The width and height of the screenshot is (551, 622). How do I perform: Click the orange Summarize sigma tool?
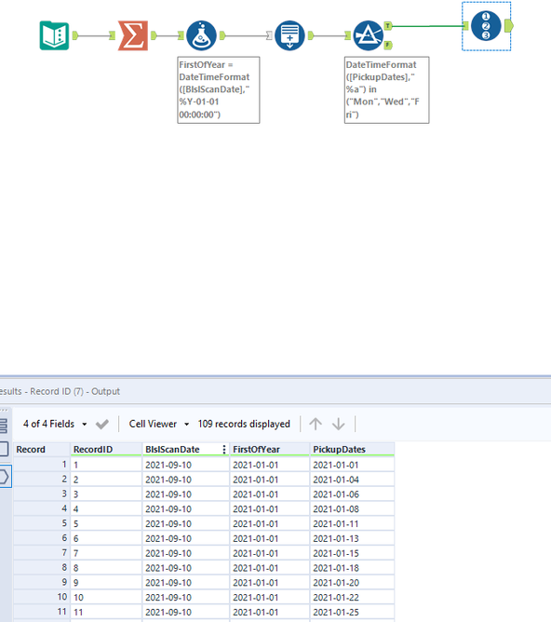[x=133, y=35]
